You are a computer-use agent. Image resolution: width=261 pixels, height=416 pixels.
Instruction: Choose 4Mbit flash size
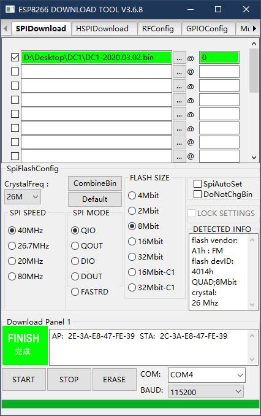143,196
